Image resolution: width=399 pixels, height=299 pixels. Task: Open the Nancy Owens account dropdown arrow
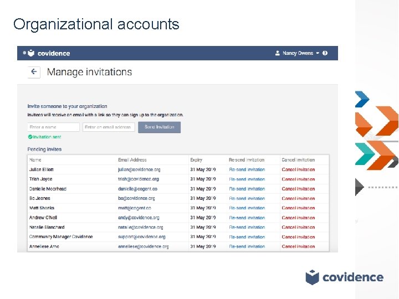[x=318, y=53]
